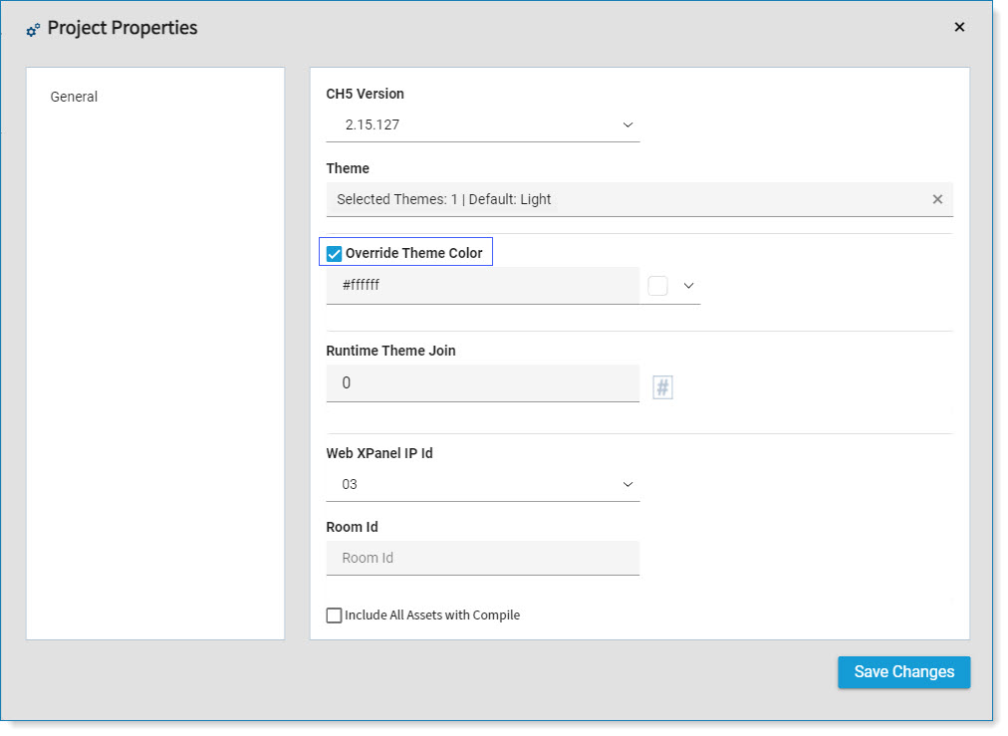
Task: Click the Web XPanel IP Id label
Action: coord(379,453)
